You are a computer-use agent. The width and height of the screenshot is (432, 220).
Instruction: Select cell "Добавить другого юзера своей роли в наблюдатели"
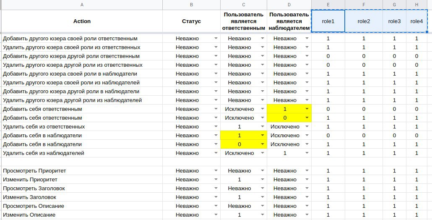click(82, 74)
